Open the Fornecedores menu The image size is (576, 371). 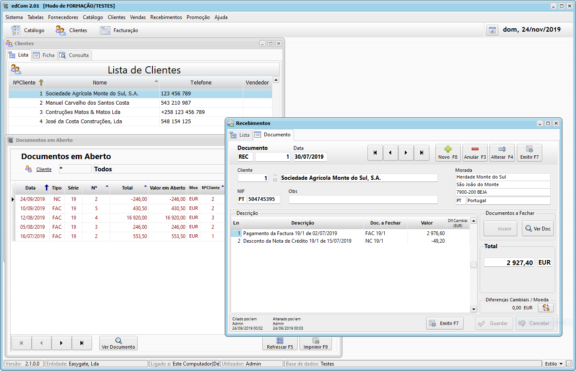tap(63, 17)
